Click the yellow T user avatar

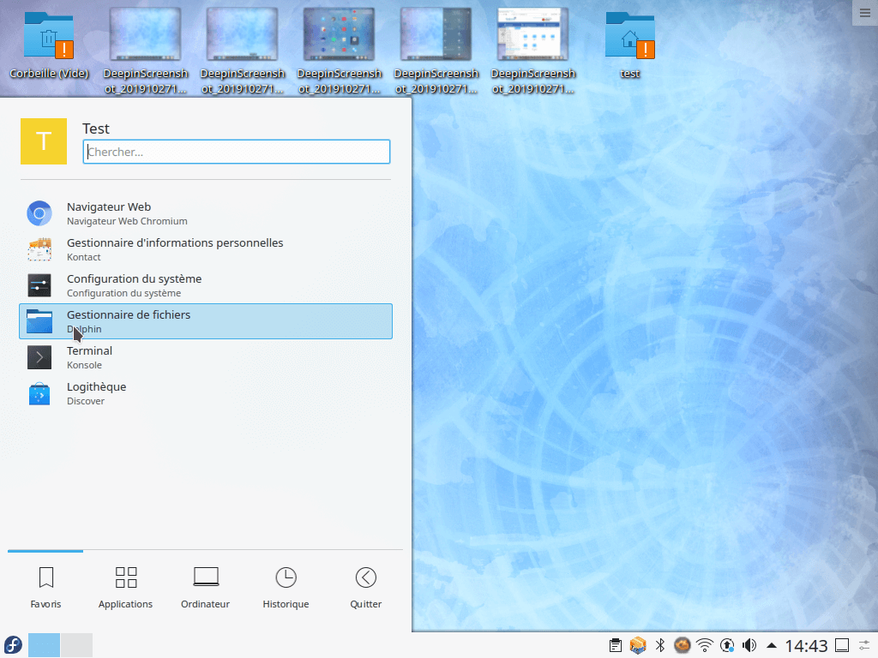(44, 141)
